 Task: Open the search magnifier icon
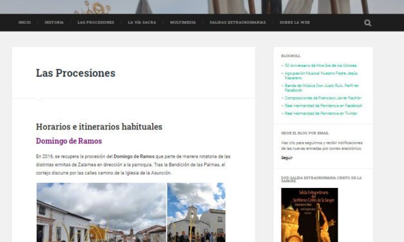click(x=368, y=23)
